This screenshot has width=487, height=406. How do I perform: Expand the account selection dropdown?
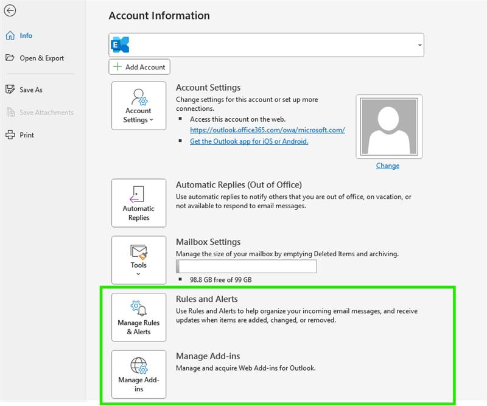pyautogui.click(x=419, y=44)
